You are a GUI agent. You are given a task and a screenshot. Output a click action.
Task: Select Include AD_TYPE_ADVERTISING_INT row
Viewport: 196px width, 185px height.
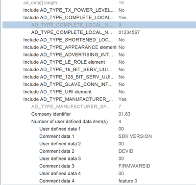coord(99,54)
